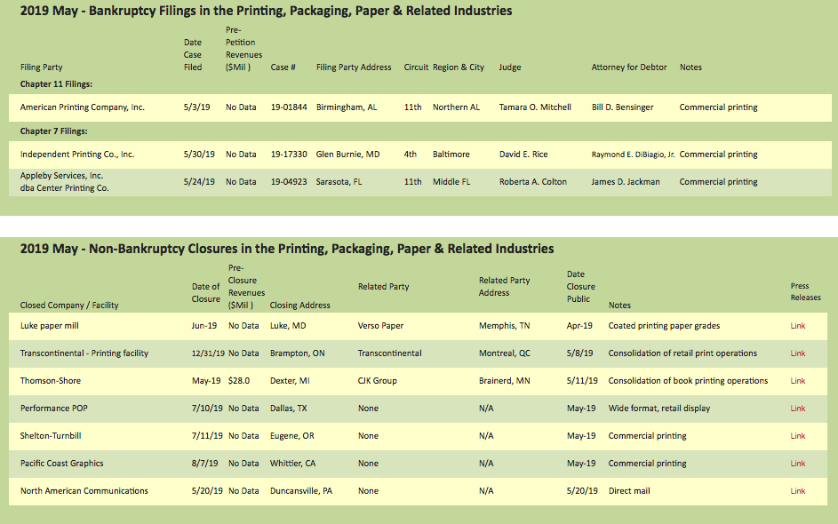Click the 'Dallas, TX' closing address
The height and width of the screenshot is (524, 838).
(289, 409)
